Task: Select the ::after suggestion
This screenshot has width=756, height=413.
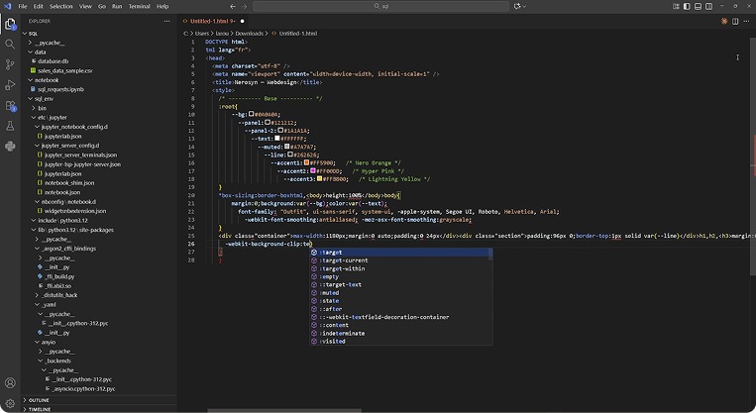Action: [400, 309]
